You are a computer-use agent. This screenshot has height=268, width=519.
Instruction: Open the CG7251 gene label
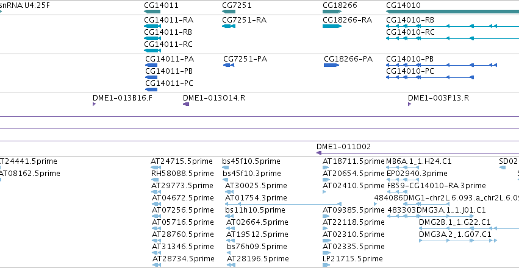tap(237, 5)
